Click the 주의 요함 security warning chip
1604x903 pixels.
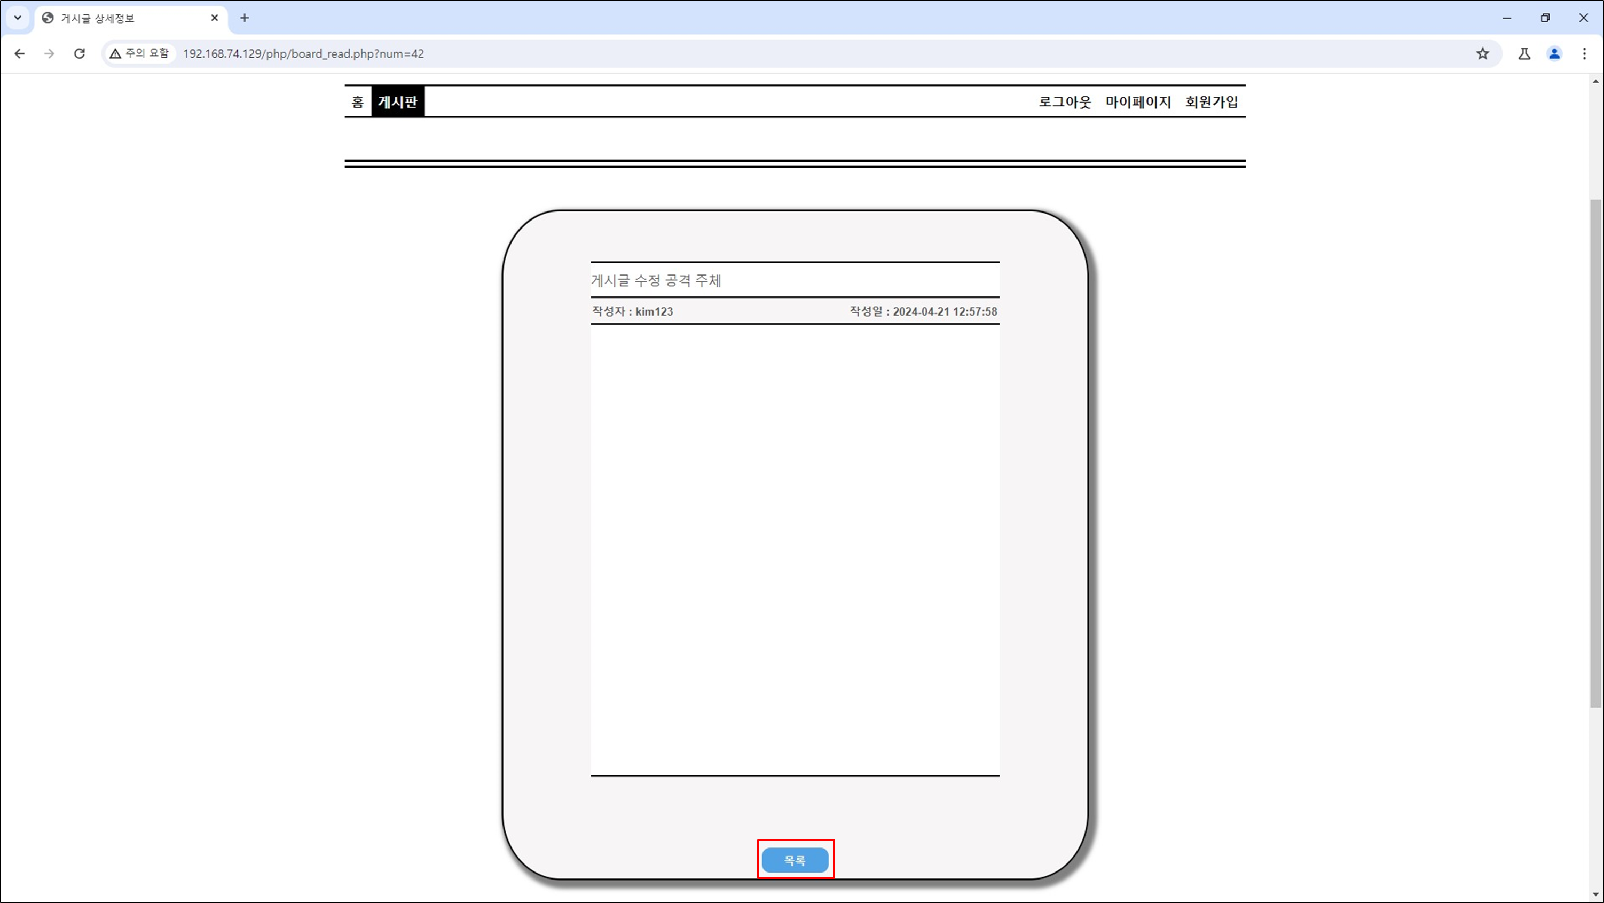click(139, 53)
